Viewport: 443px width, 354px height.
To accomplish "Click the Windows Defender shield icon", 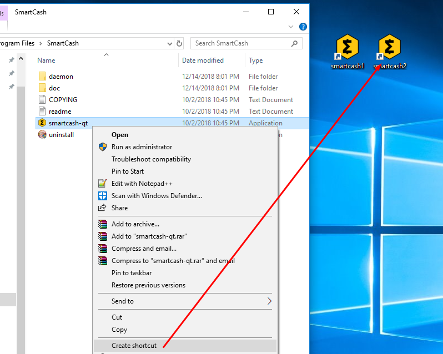I will [103, 196].
